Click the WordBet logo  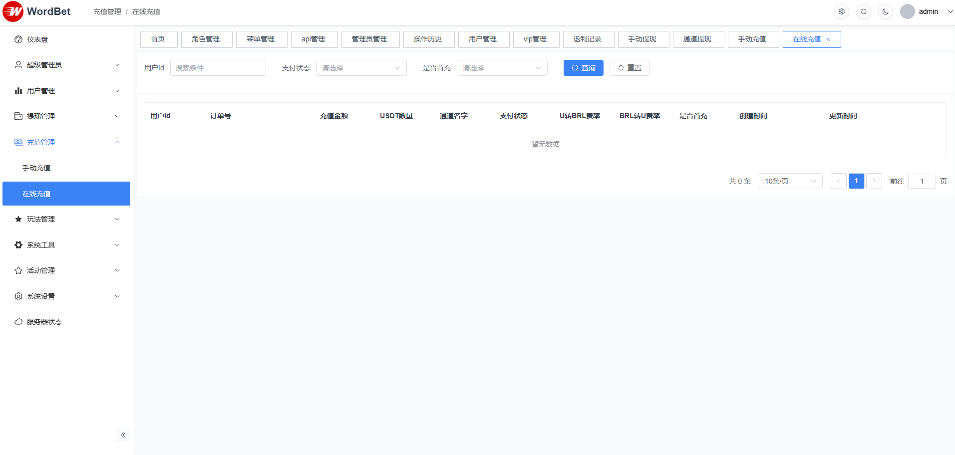pos(37,11)
